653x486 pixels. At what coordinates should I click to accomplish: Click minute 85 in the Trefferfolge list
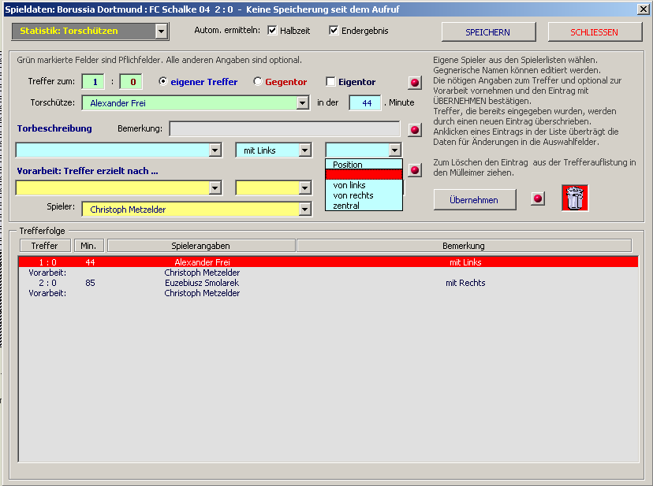[x=91, y=283]
